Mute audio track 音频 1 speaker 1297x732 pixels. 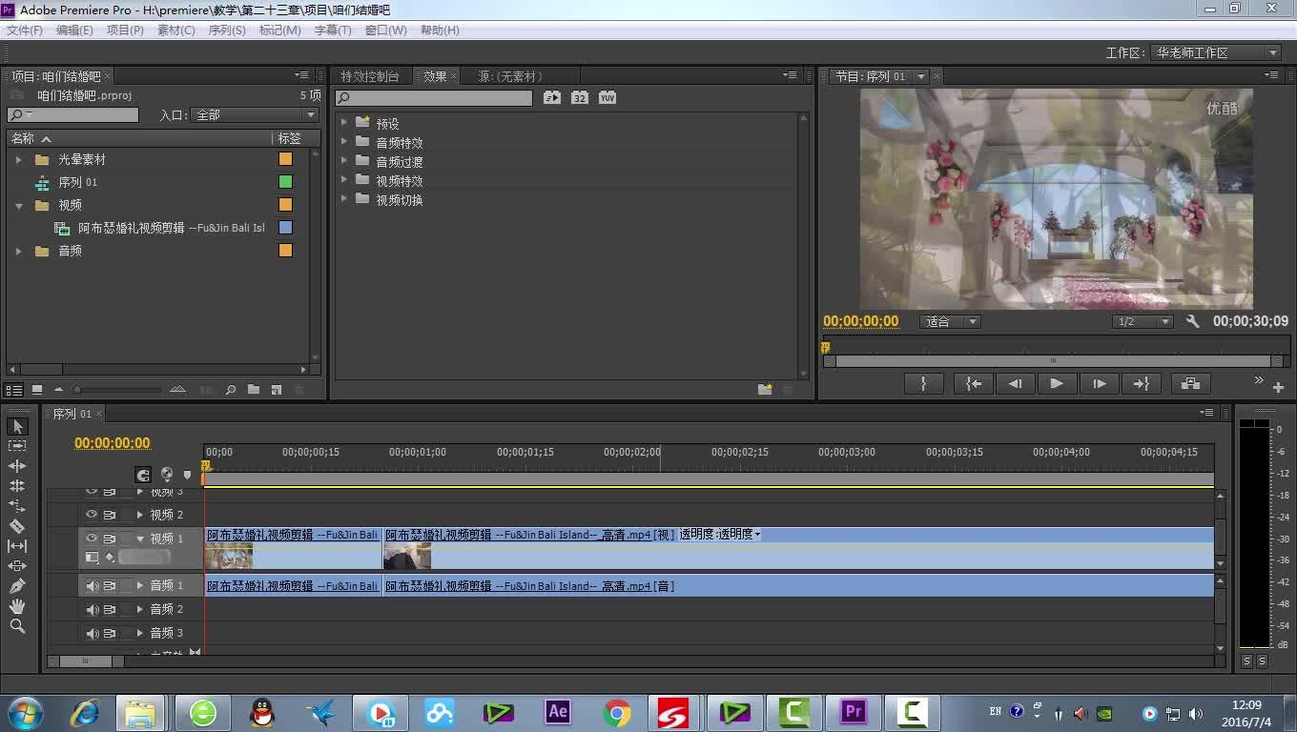pos(93,585)
